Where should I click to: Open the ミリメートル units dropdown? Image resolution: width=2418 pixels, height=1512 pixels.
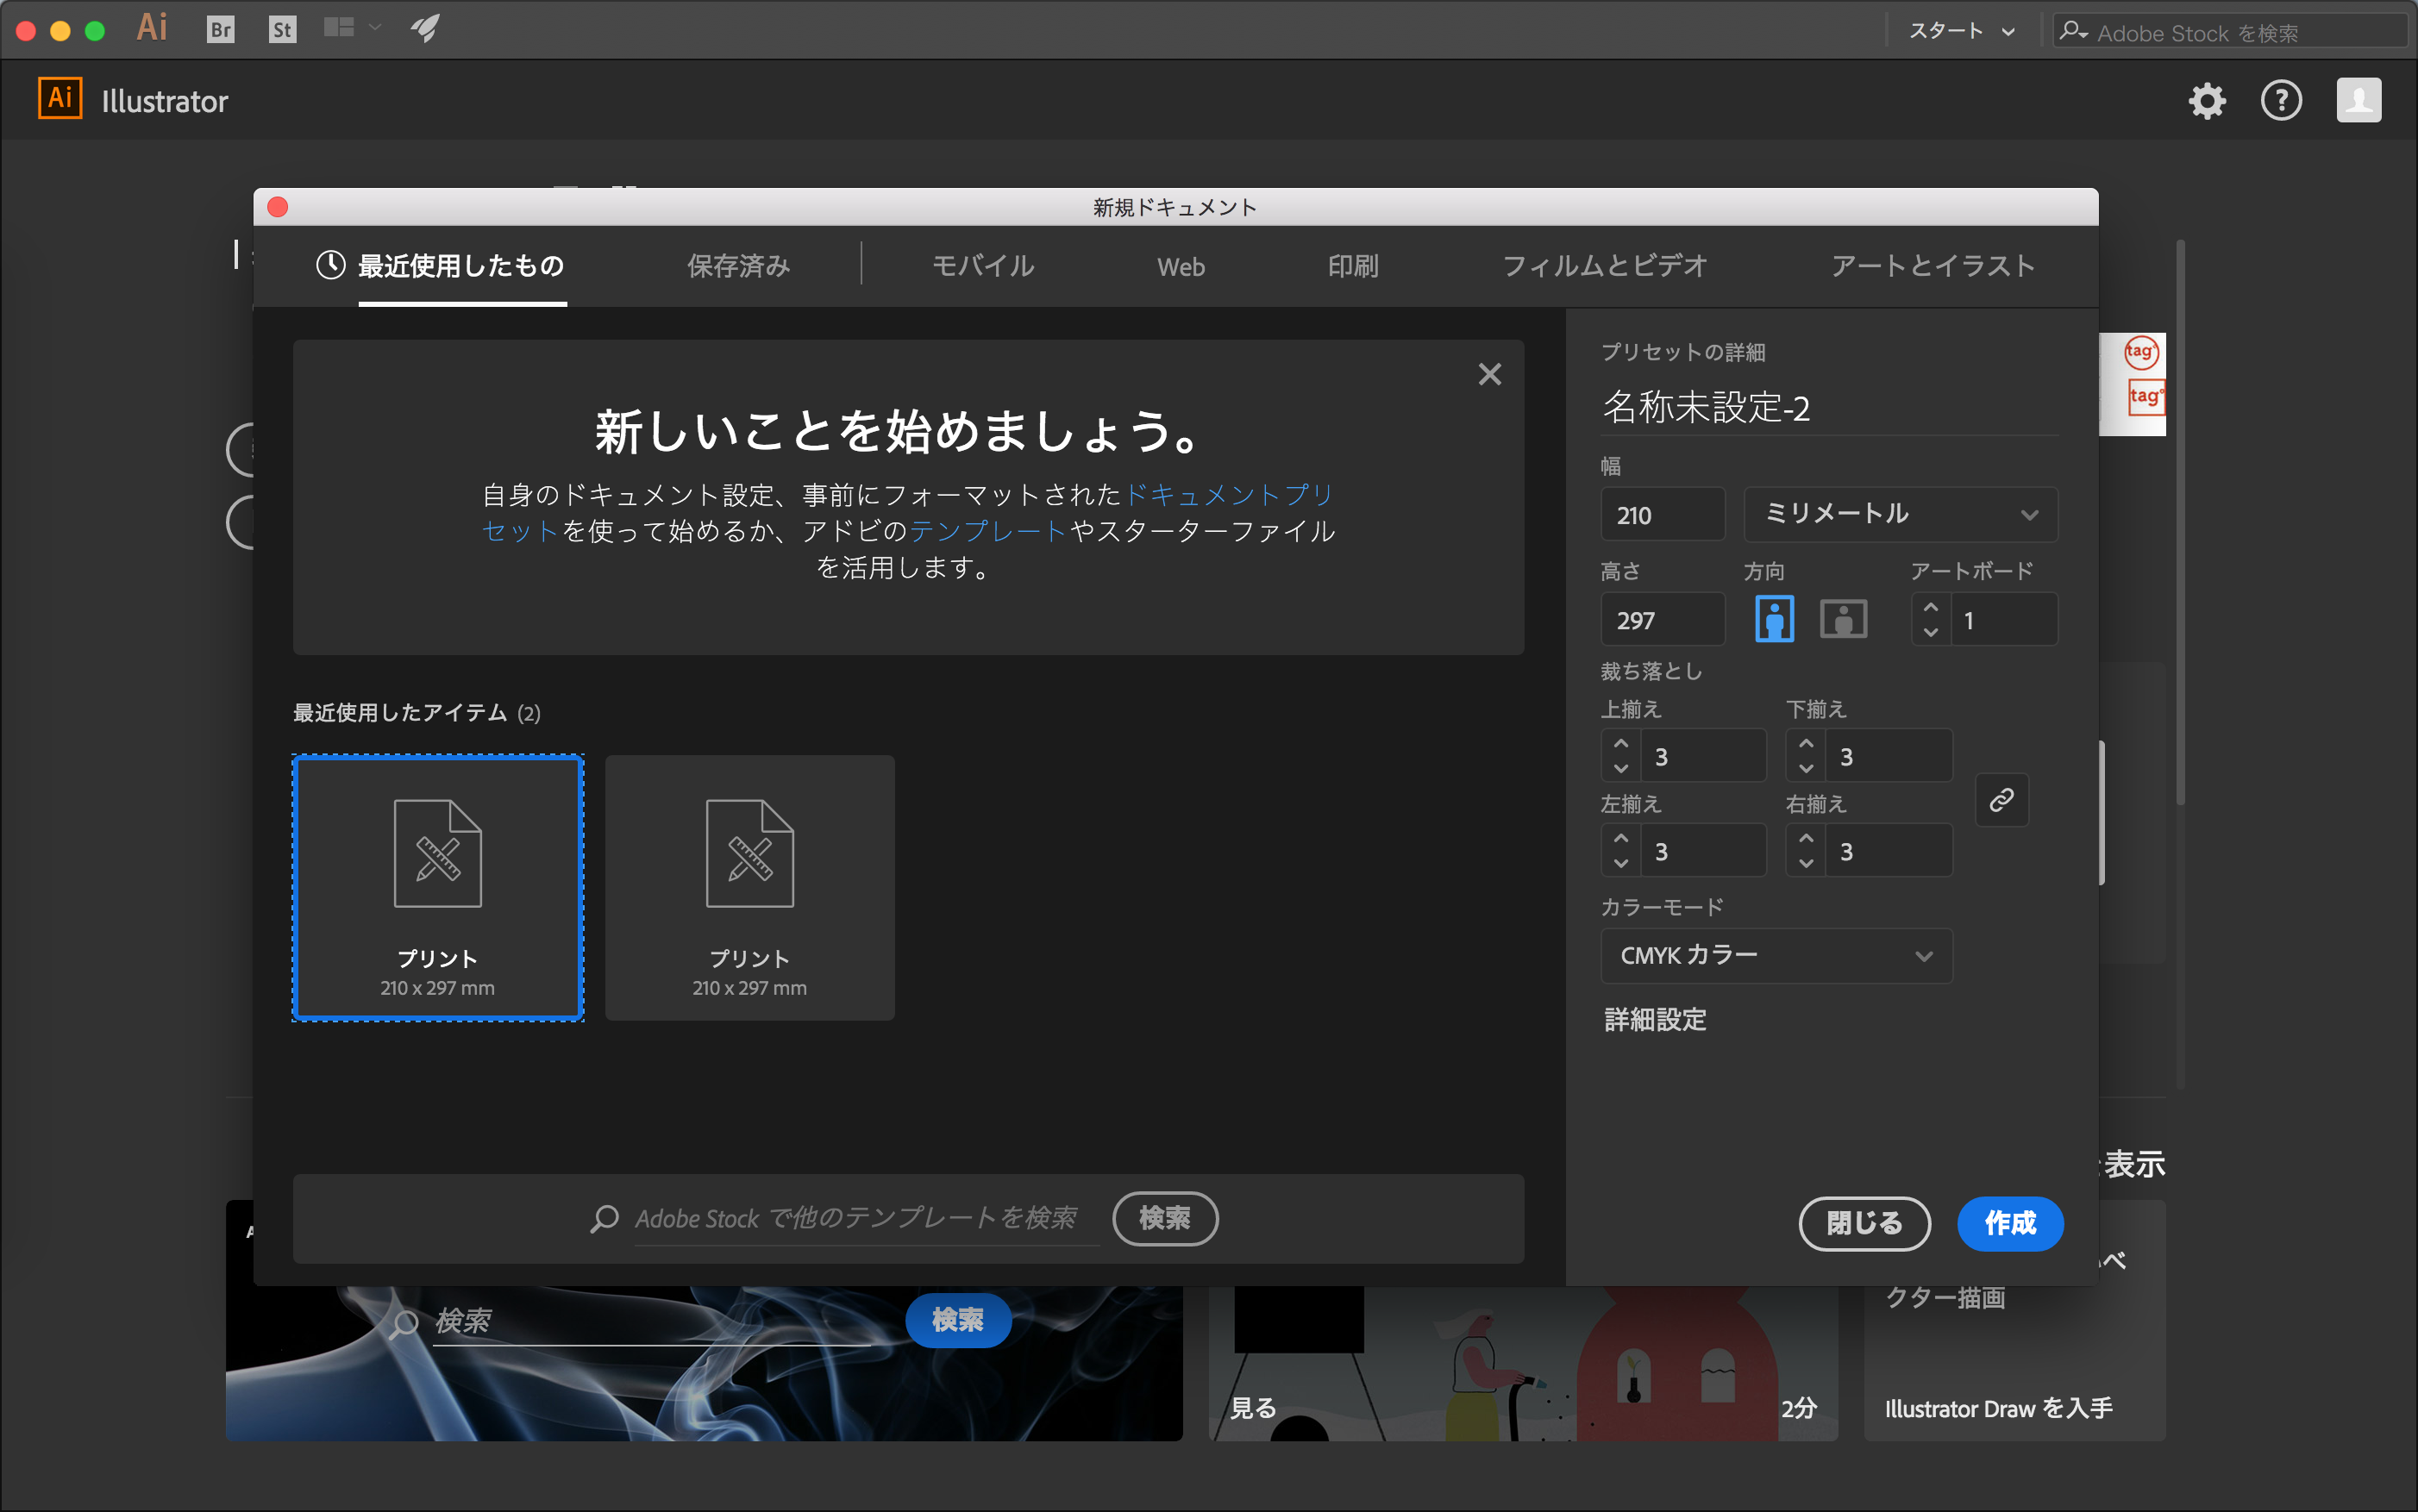[1901, 514]
